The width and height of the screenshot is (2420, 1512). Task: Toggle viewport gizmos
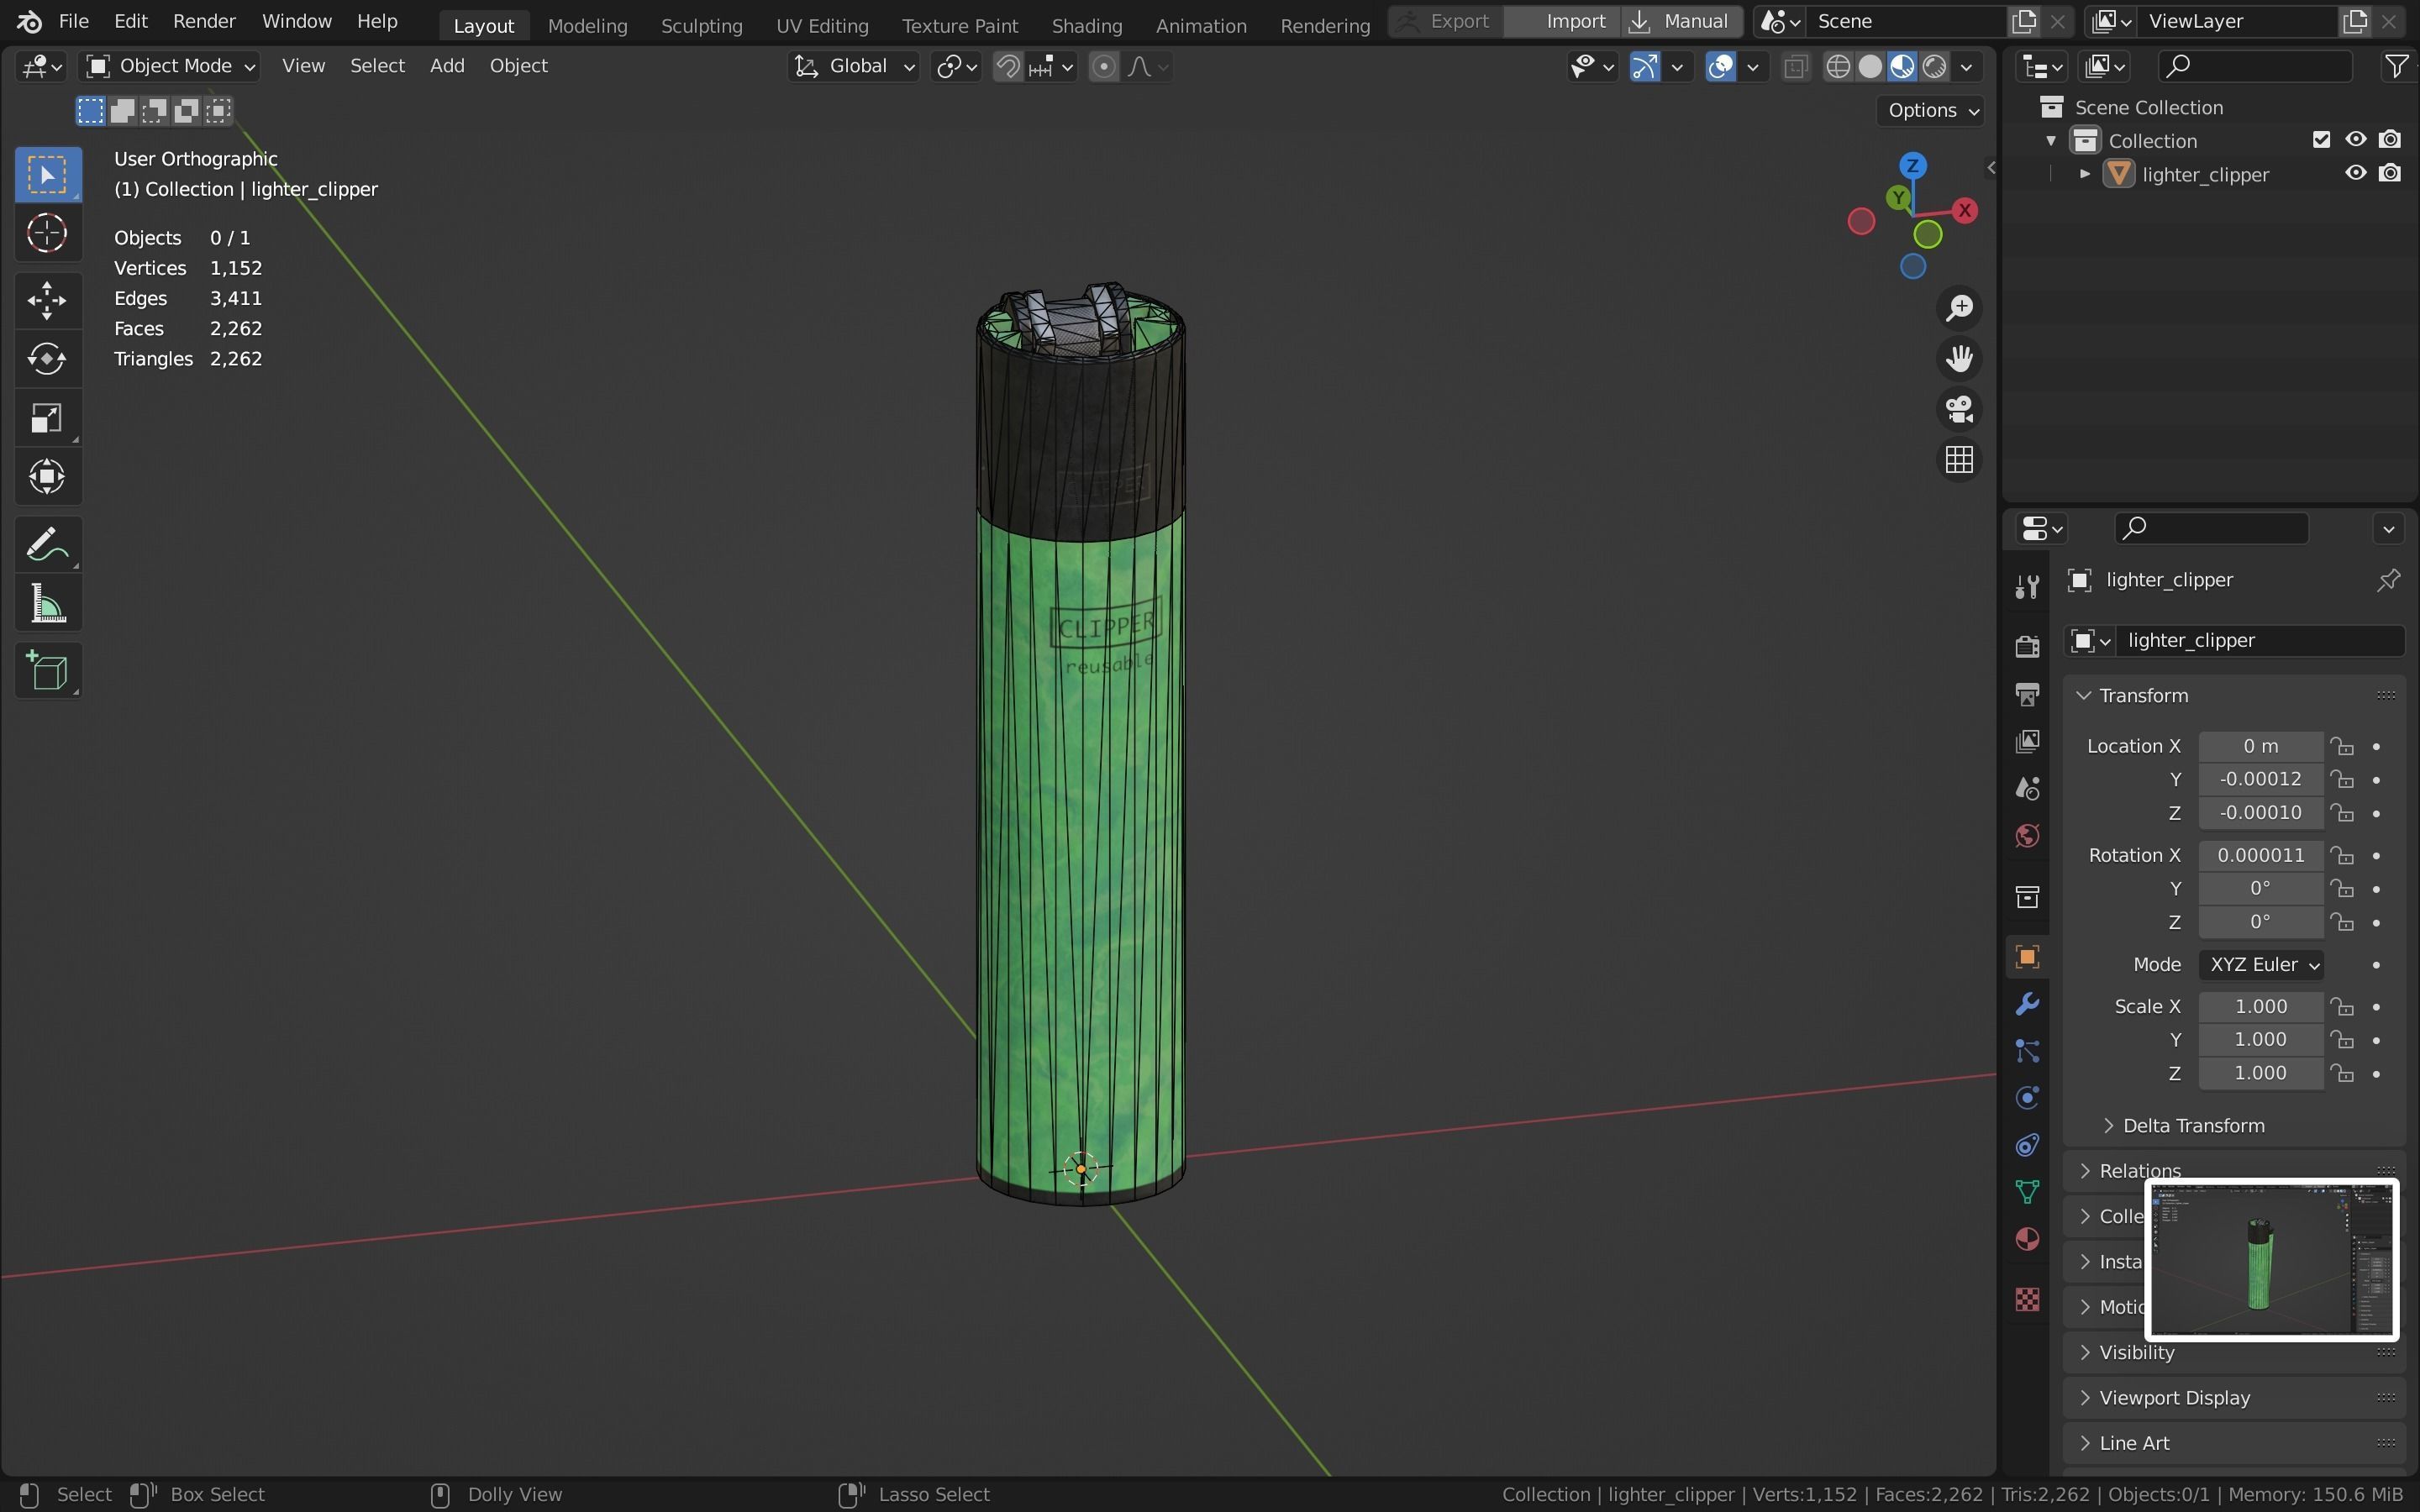pos(1645,67)
